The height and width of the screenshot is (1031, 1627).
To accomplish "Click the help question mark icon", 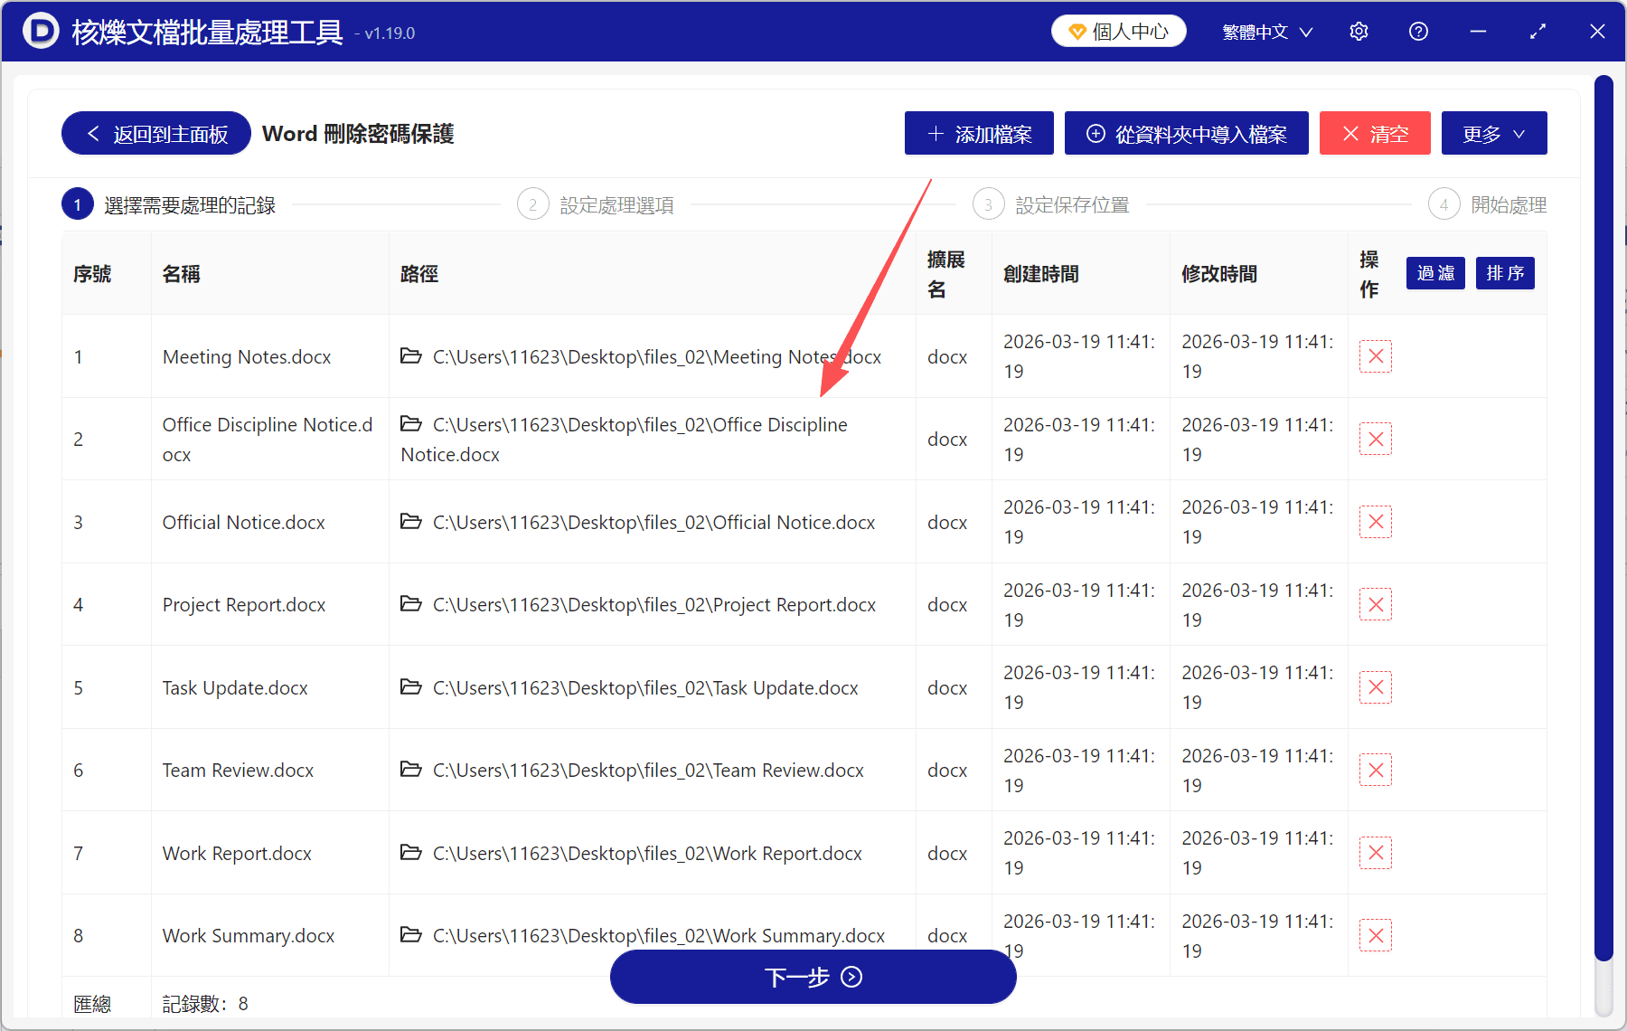I will coord(1418,31).
